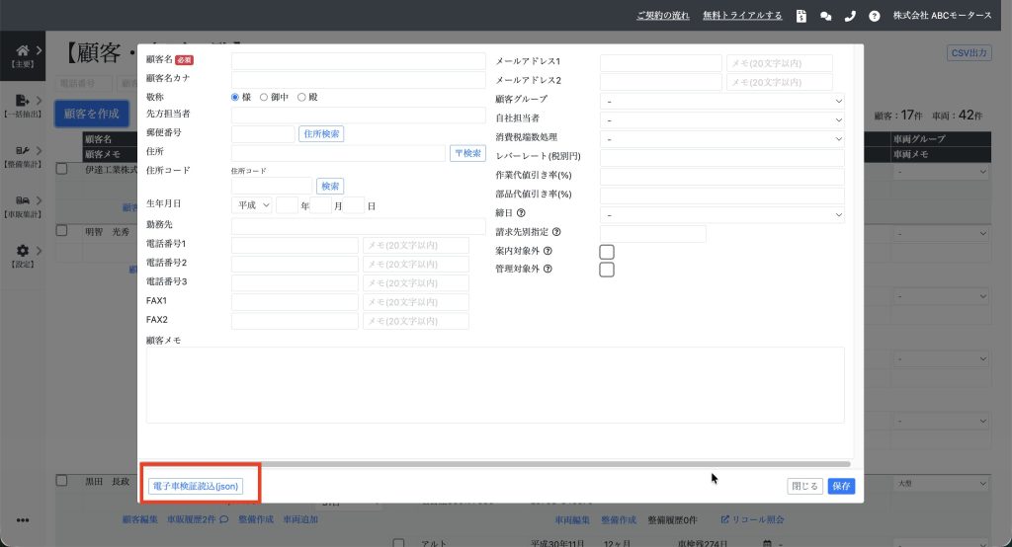Screen dimensions: 1012x547
Task: Click the 顧客名 input field
Action: tap(358, 61)
